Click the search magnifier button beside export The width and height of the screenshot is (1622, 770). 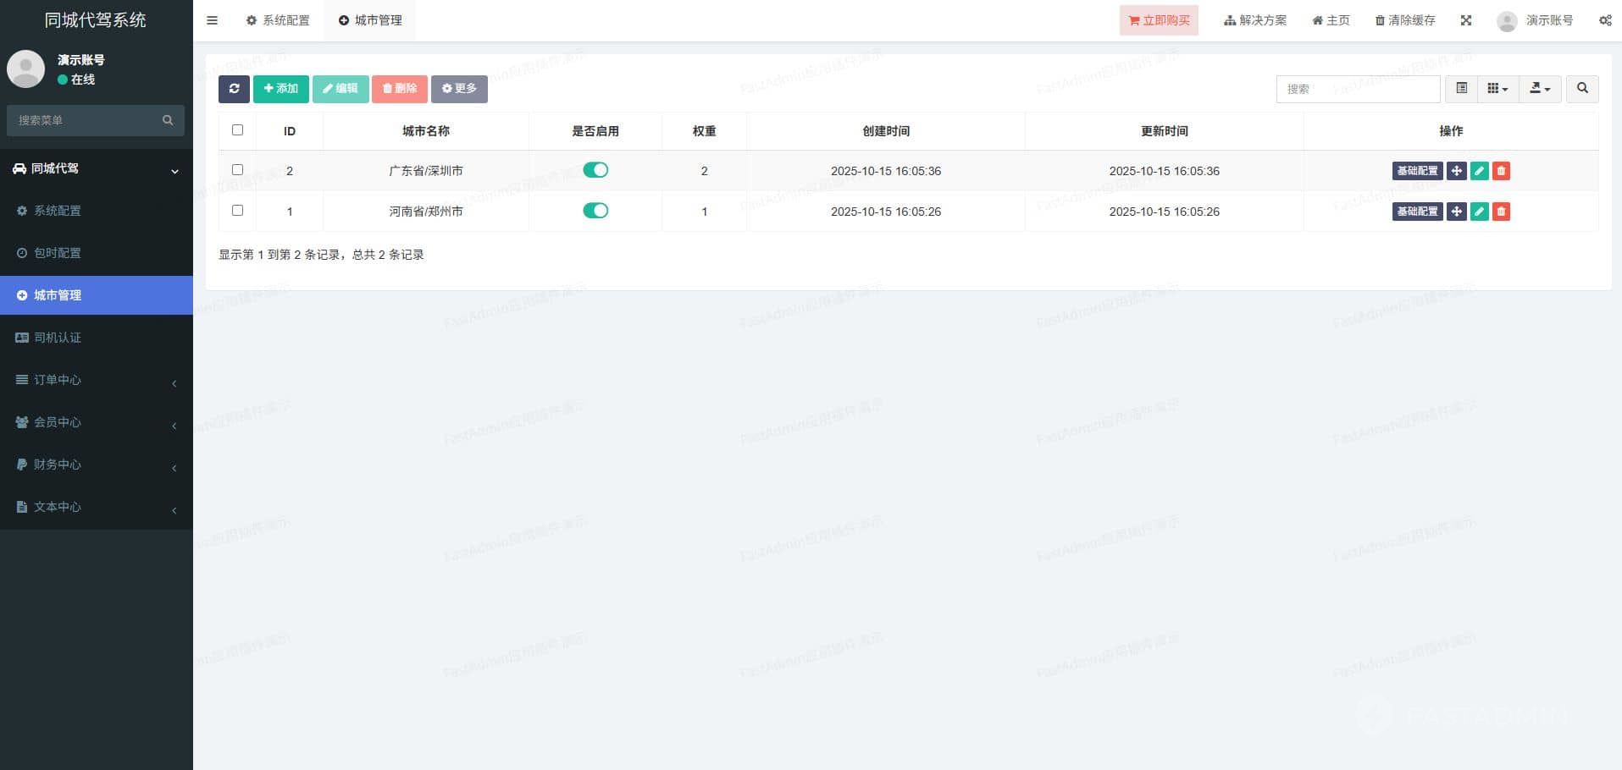pos(1582,89)
